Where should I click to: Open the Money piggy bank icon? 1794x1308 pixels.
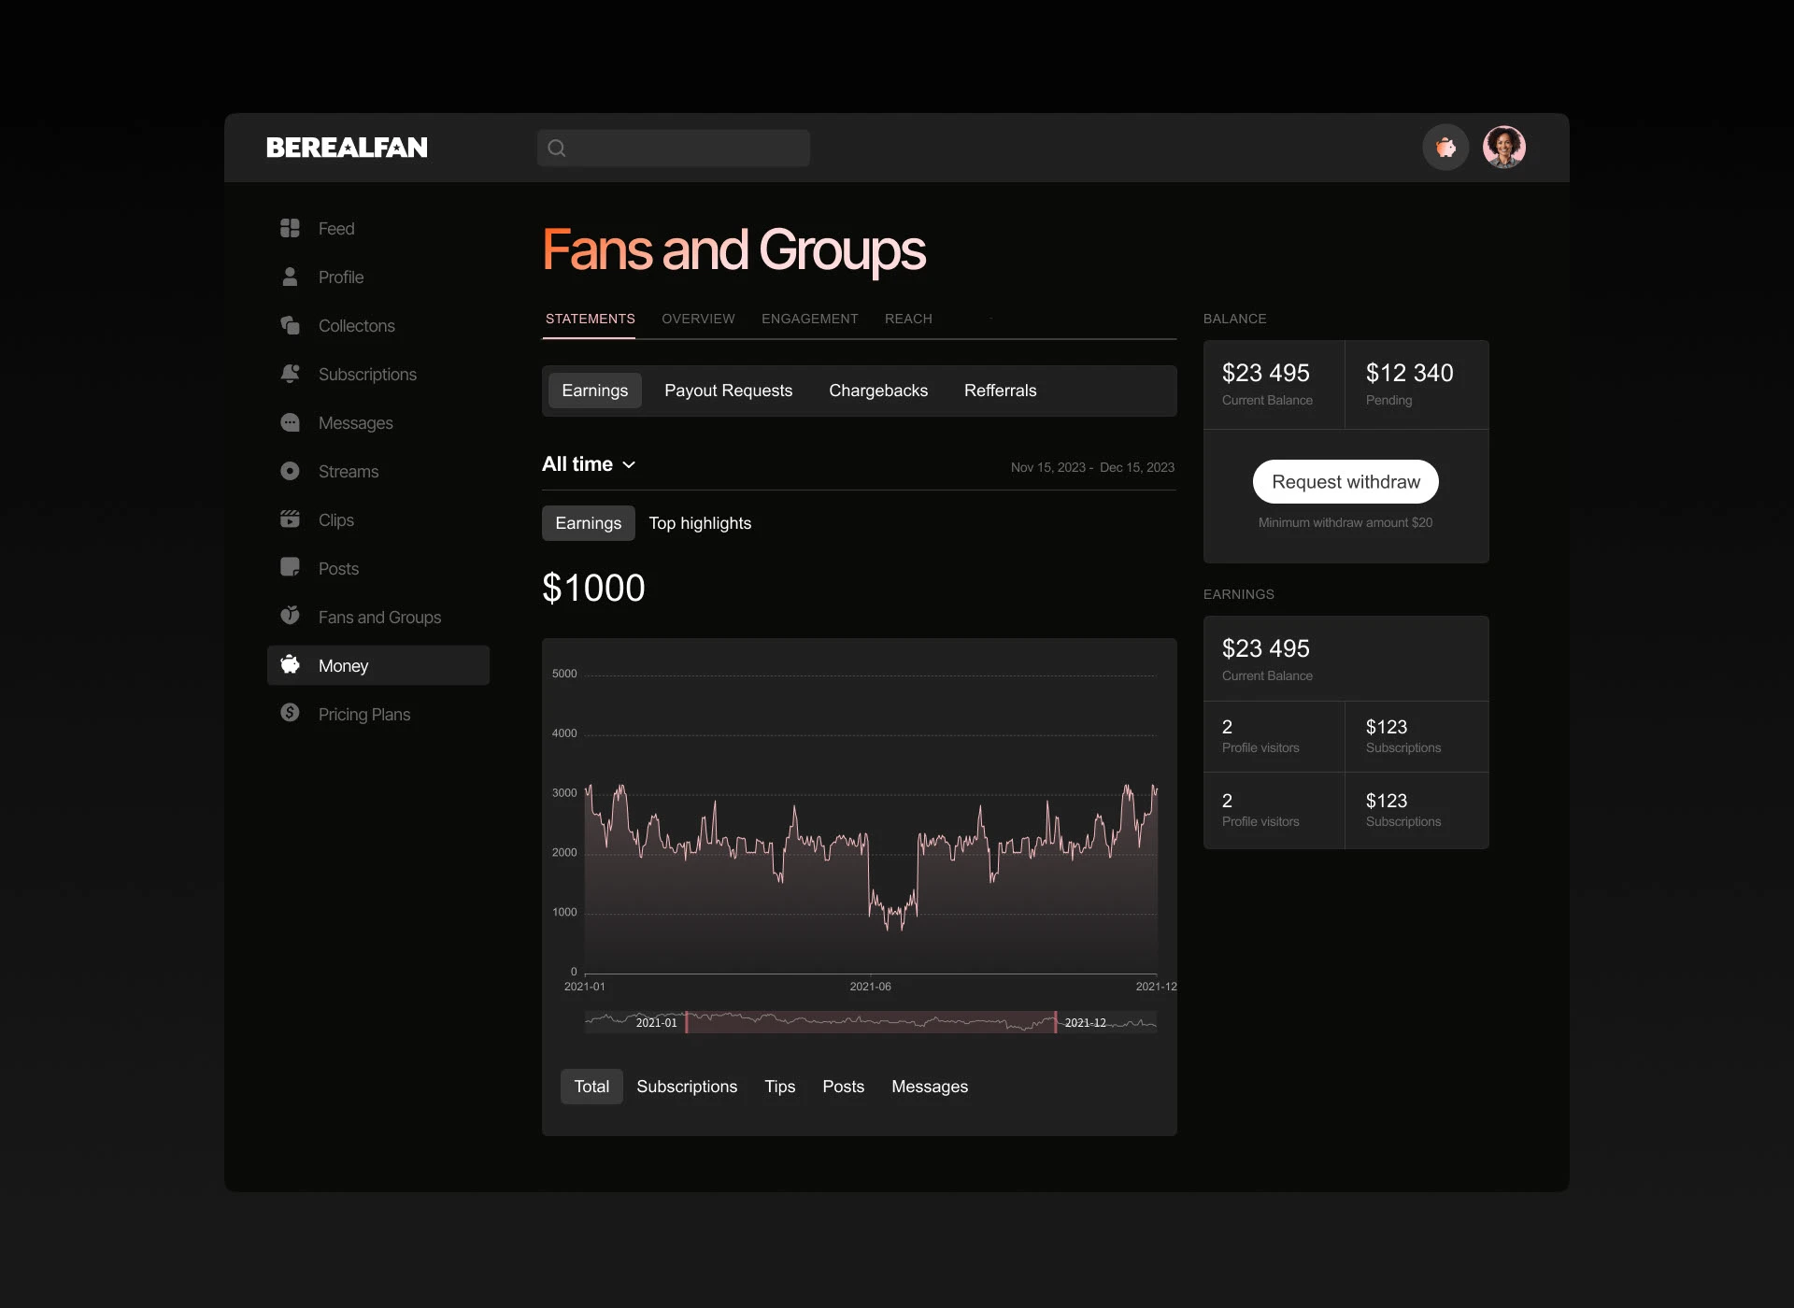(291, 665)
